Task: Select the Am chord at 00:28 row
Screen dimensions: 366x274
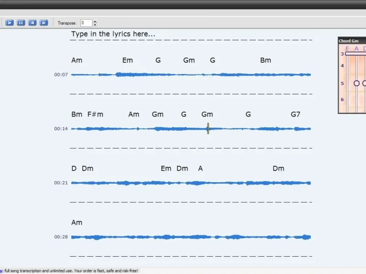Action: click(x=77, y=222)
